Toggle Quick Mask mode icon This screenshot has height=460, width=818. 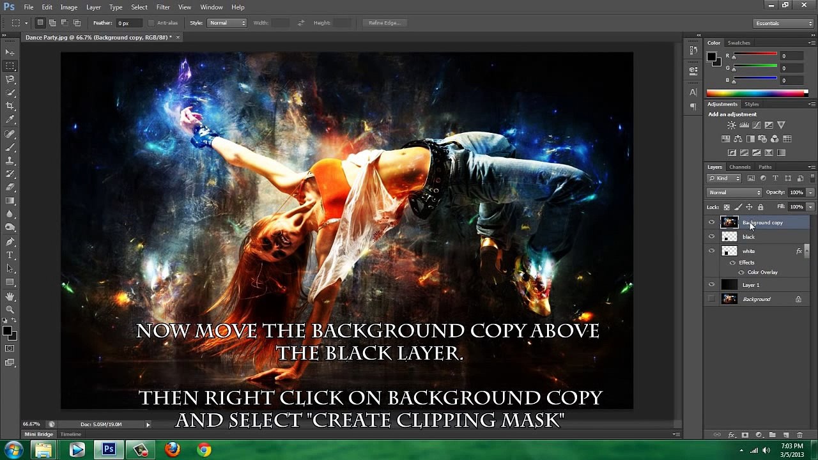click(x=10, y=349)
